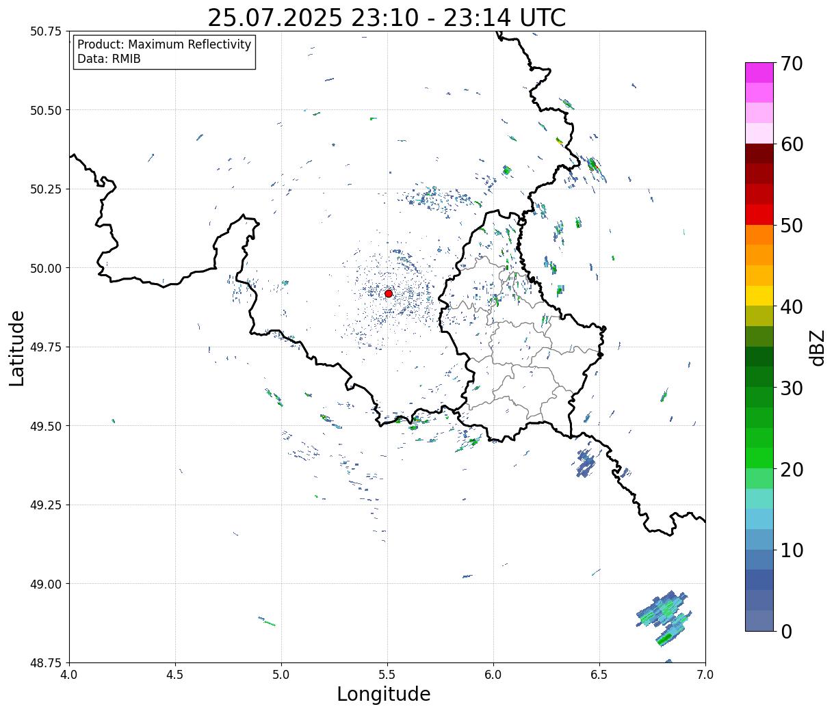Click the colorbar tick label 10
This screenshot has height=711, width=834.
point(793,550)
